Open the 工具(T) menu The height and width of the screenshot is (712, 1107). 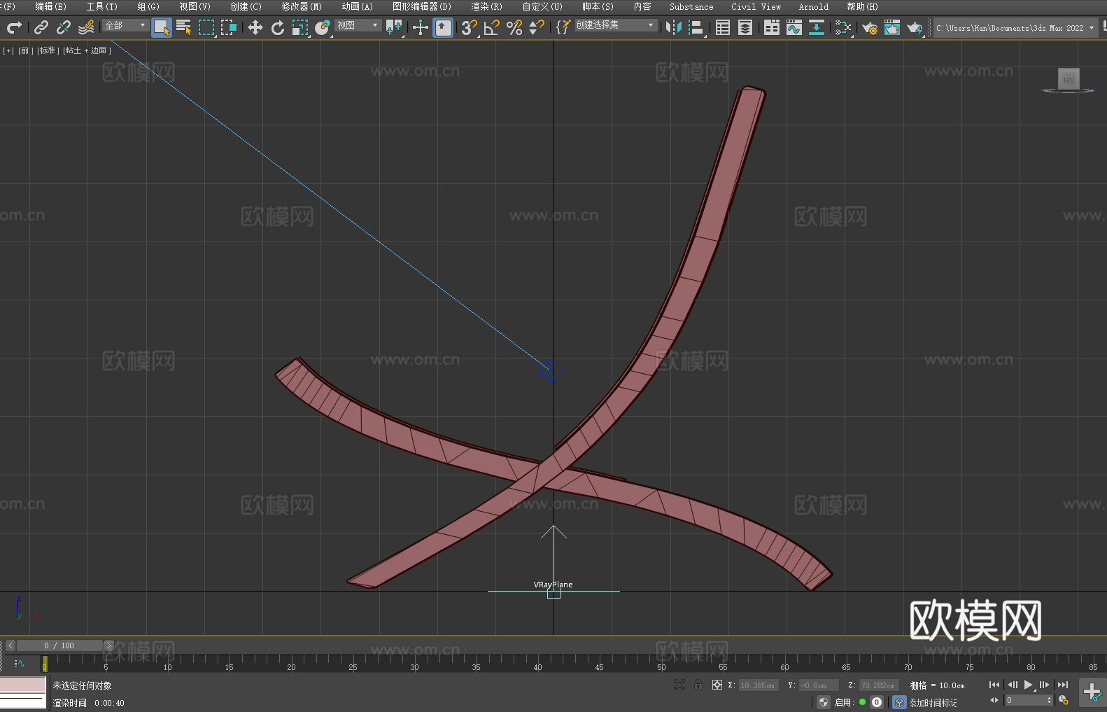[102, 6]
